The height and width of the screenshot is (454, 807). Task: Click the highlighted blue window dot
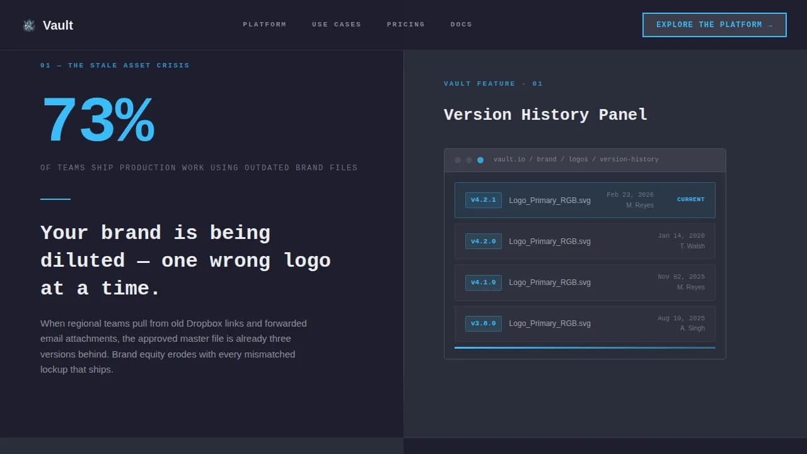480,160
